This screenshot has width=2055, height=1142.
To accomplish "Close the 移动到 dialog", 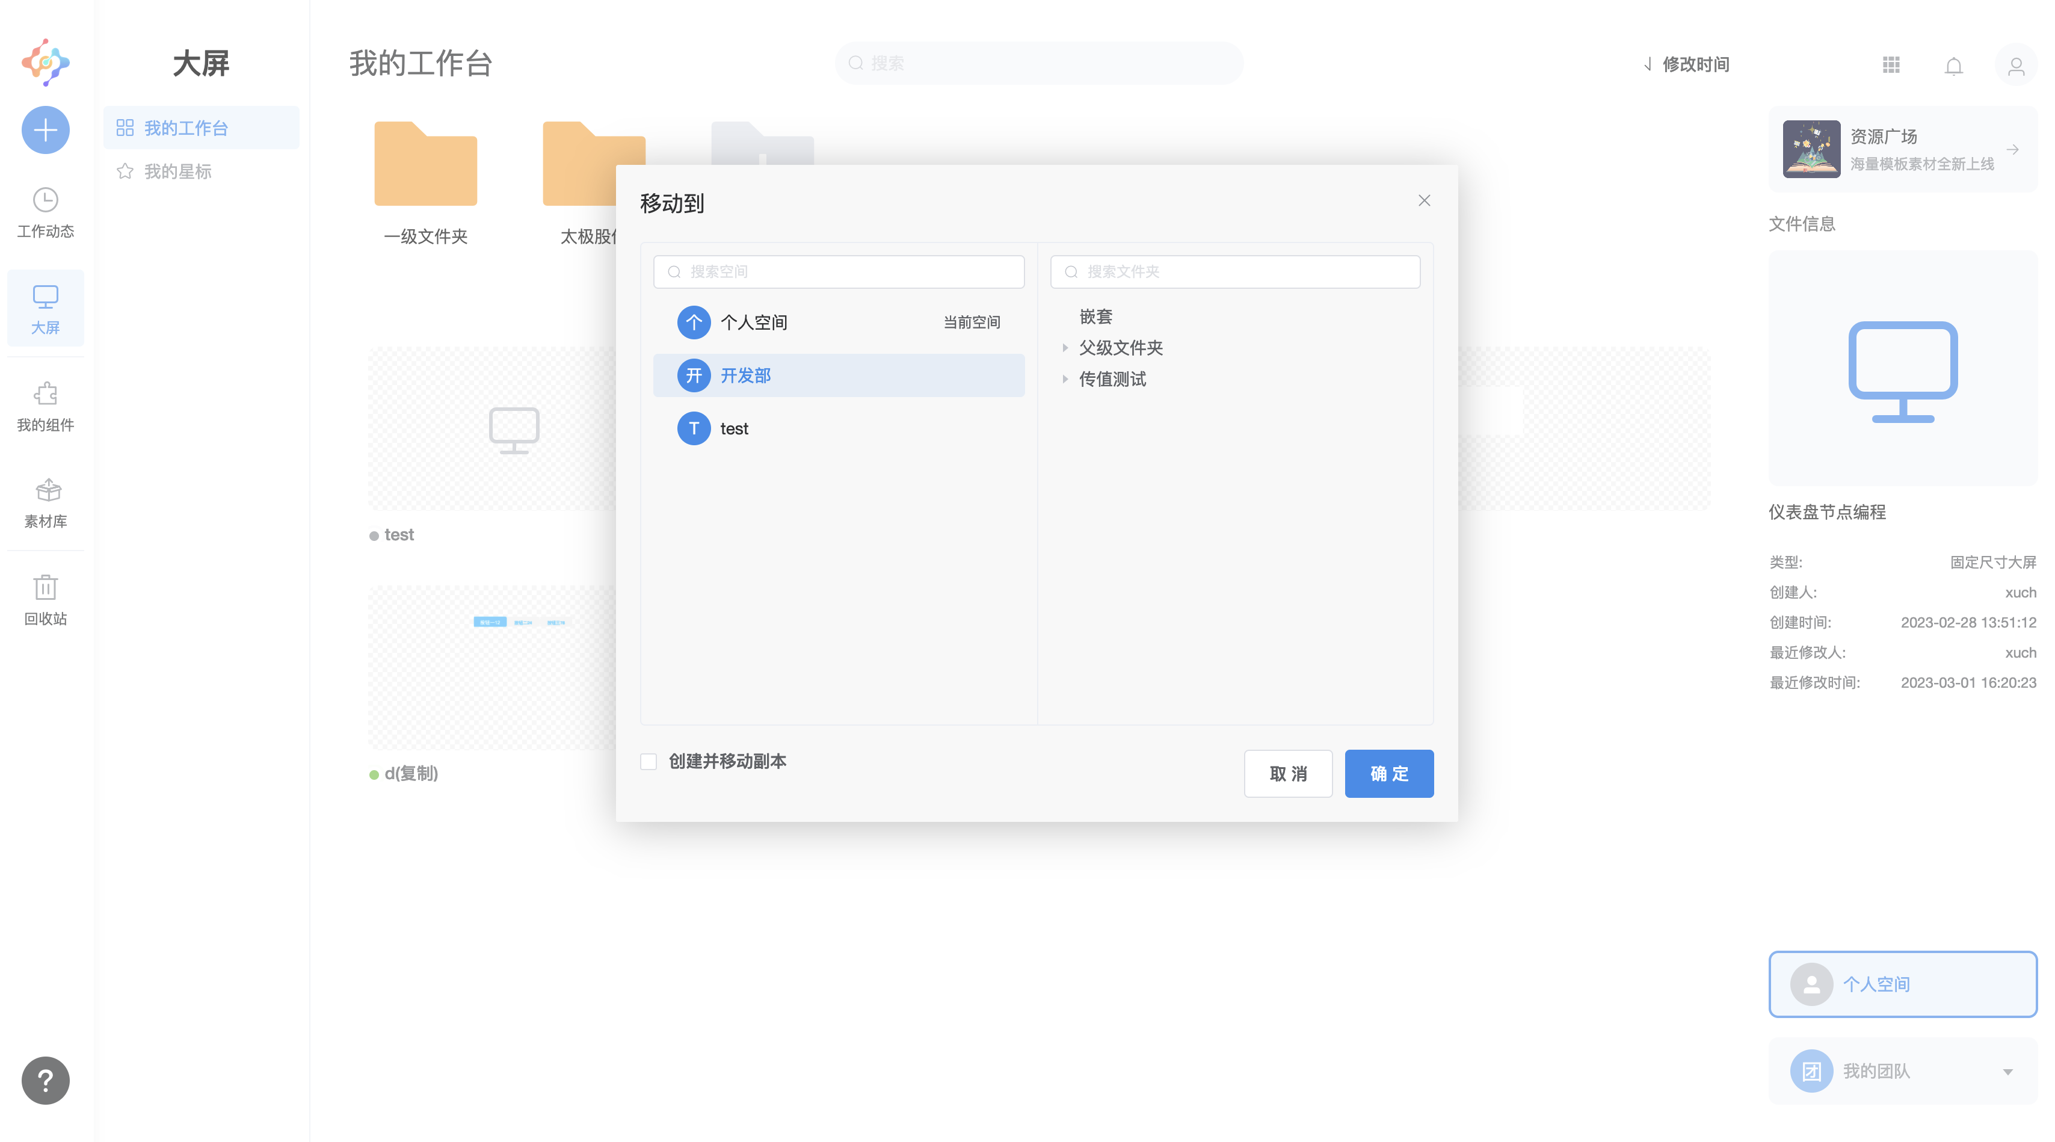I will pos(1424,200).
